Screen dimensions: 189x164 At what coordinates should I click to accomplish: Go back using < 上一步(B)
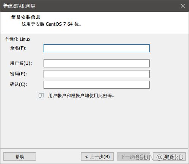click(x=97, y=156)
